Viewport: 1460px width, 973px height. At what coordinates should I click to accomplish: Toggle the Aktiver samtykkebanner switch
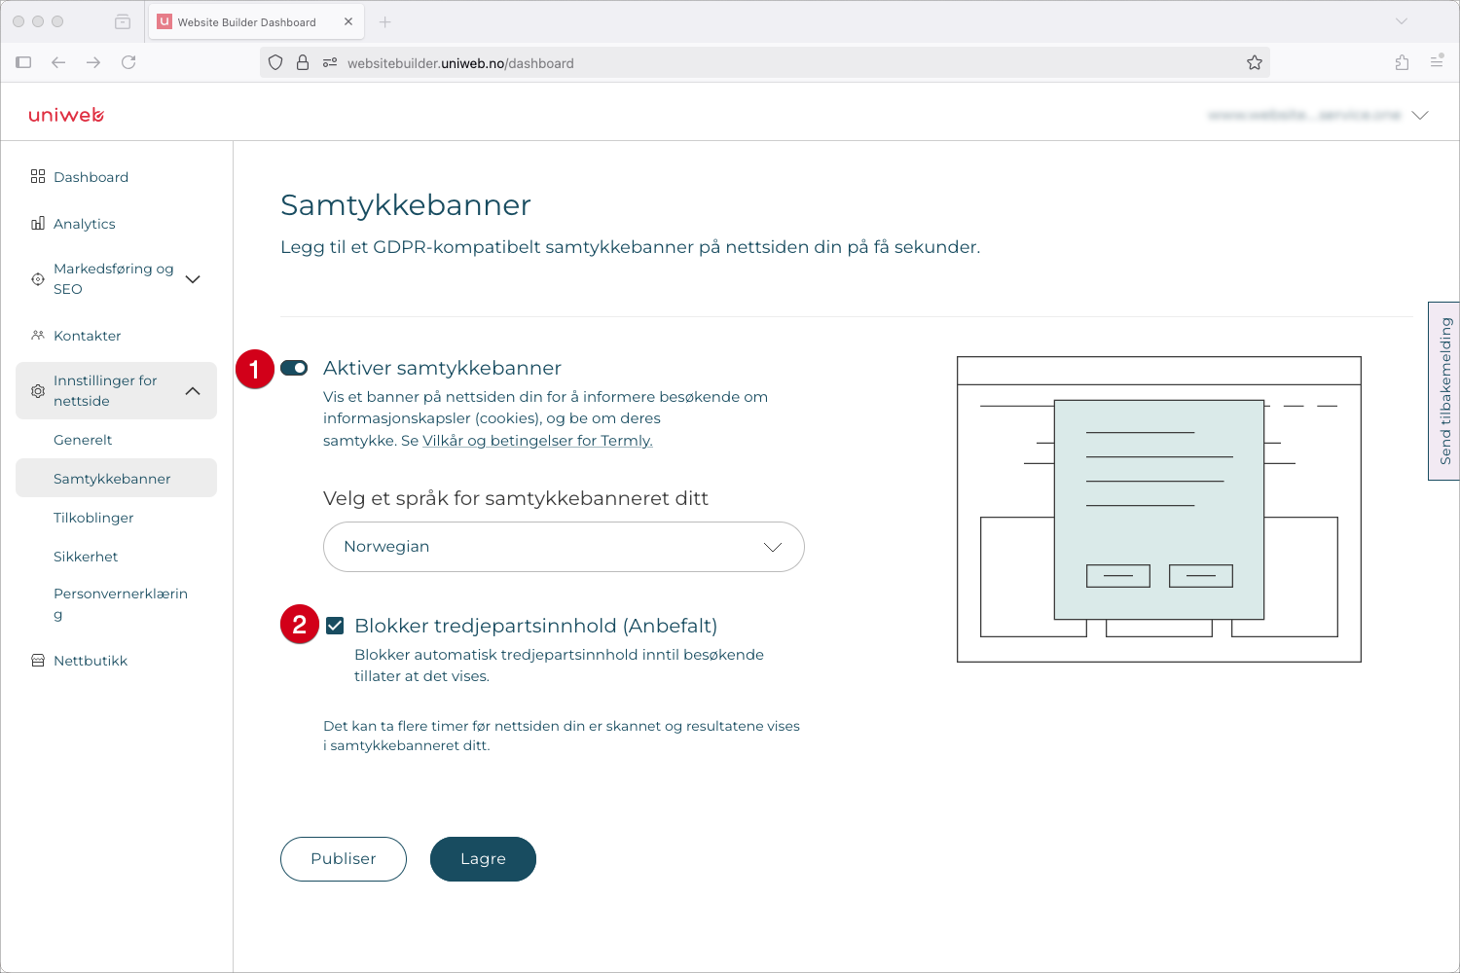294,368
